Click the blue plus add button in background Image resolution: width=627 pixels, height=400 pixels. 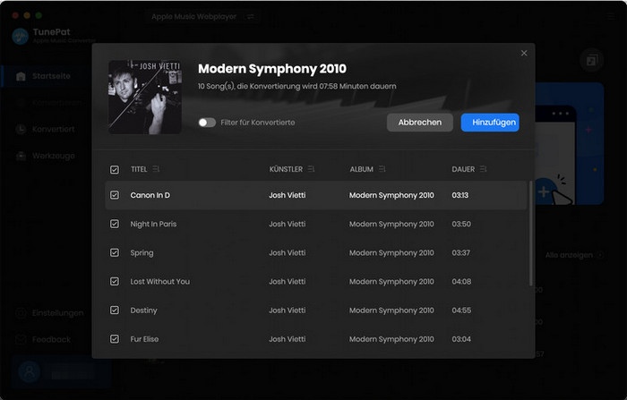[544, 191]
